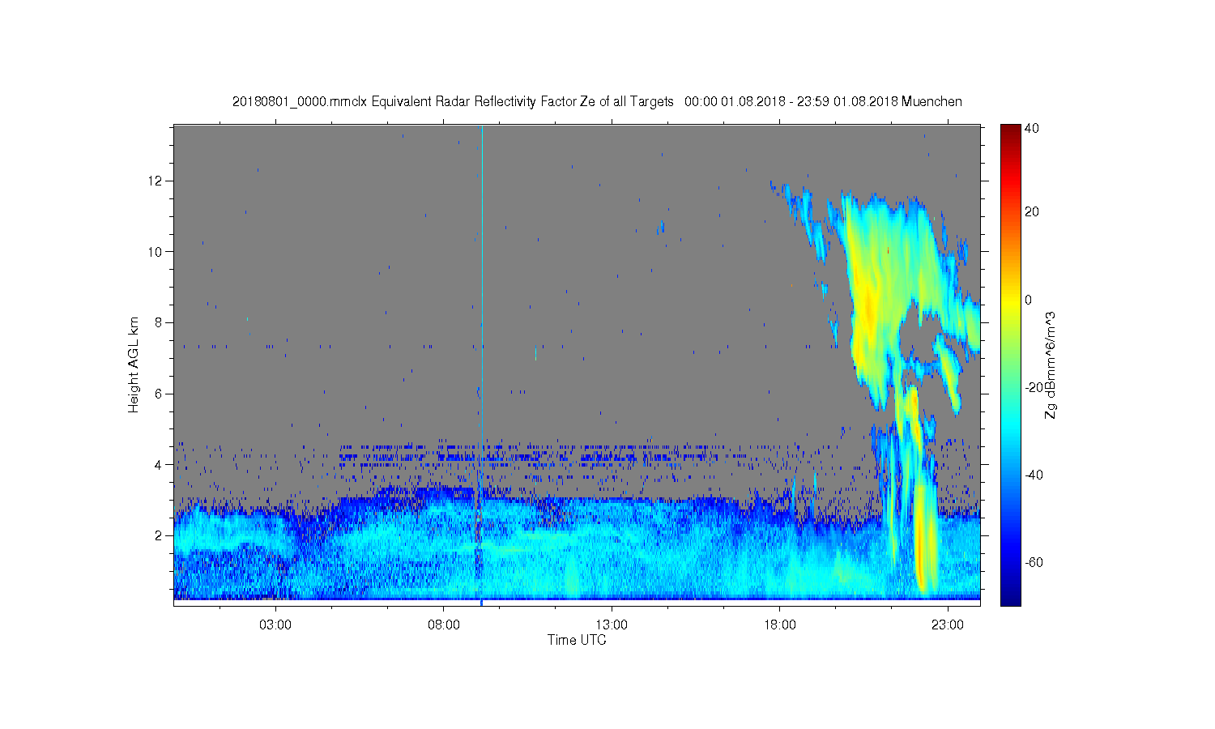
Task: Click the colorbar label '0'
Action: [x=1029, y=300]
